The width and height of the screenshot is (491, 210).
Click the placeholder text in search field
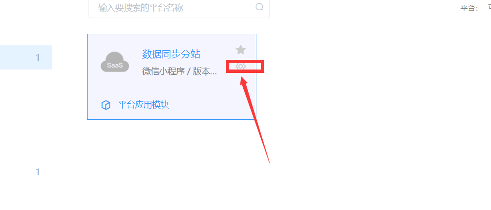141,8
